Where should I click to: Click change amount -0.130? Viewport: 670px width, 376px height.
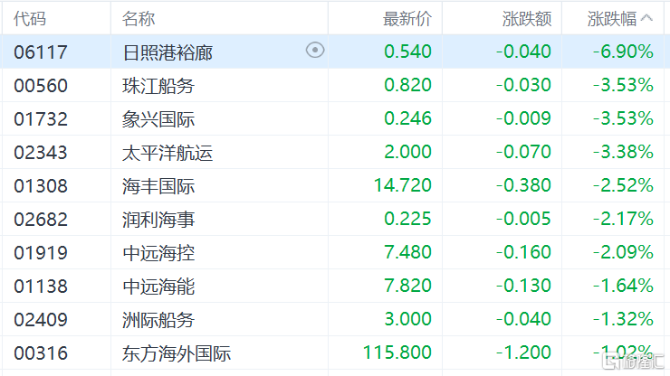tap(523, 285)
